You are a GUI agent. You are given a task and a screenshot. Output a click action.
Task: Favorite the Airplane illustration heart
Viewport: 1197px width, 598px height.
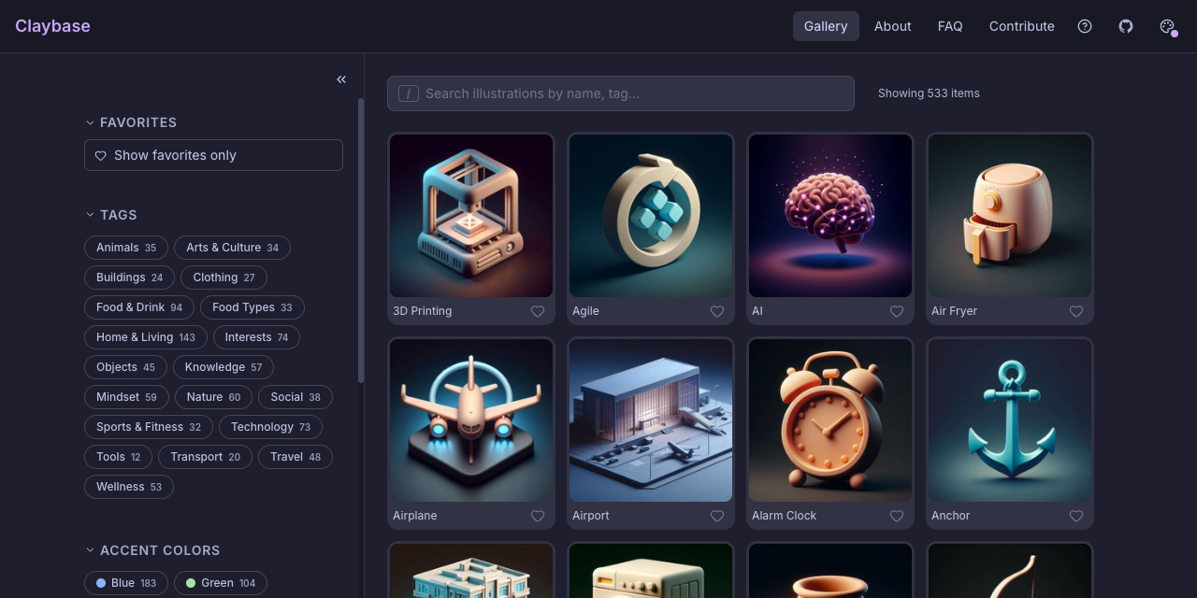538,516
